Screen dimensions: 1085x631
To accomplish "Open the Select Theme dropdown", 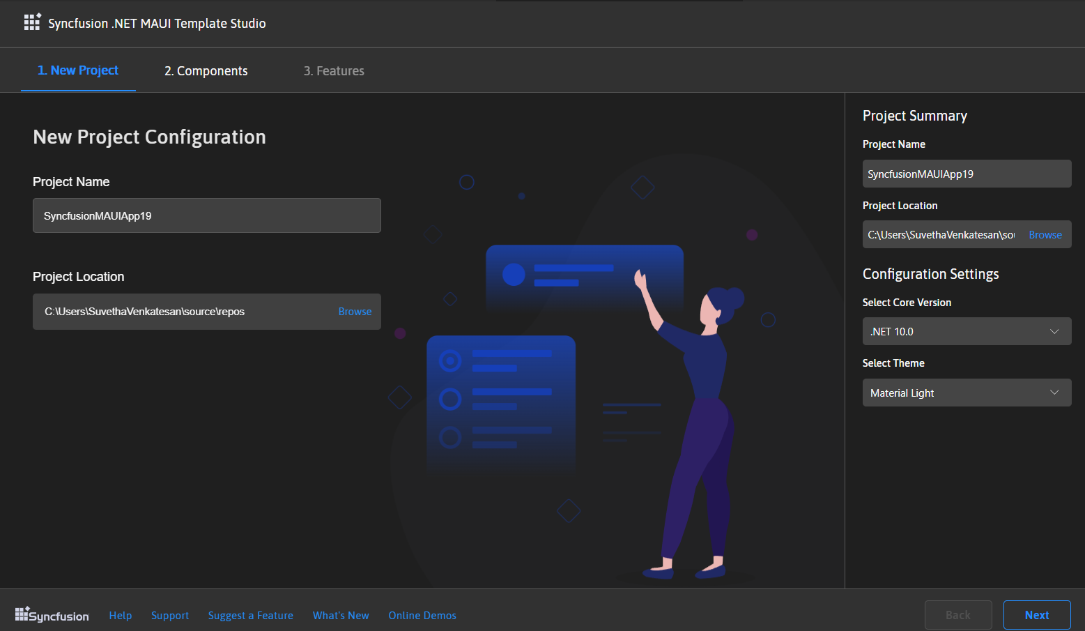I will pos(967,393).
